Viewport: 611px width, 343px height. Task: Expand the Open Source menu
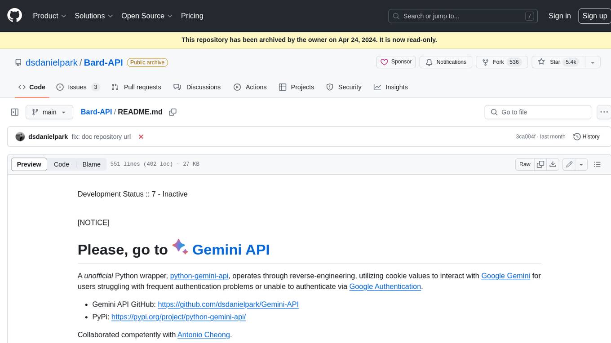[147, 16]
